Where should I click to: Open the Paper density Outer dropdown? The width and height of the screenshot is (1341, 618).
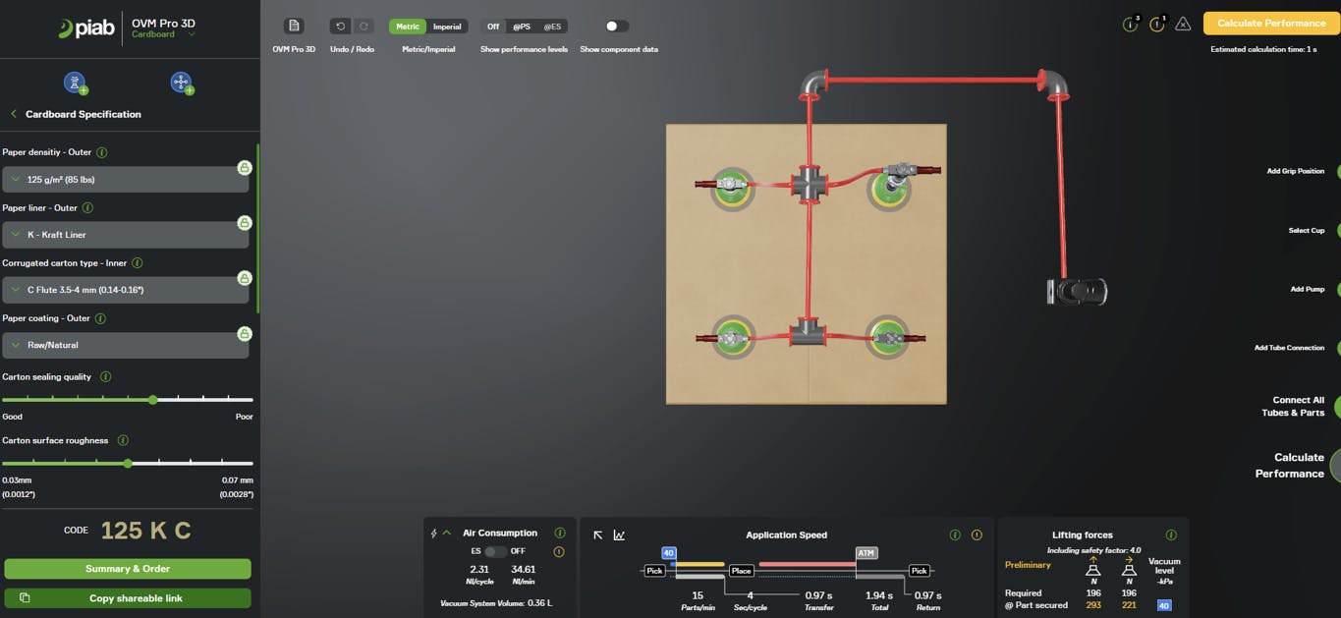coord(126,178)
